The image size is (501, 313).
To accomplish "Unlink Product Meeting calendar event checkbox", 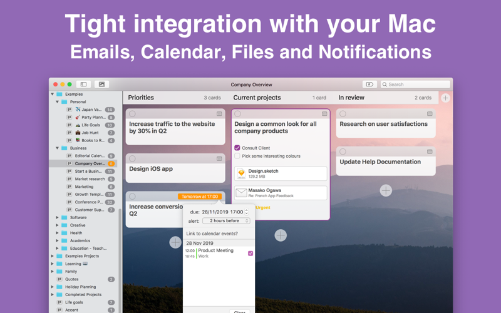I will [250, 254].
